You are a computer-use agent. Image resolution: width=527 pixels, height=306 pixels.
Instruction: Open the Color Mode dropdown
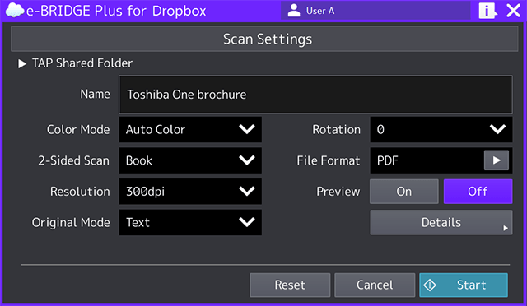(190, 129)
